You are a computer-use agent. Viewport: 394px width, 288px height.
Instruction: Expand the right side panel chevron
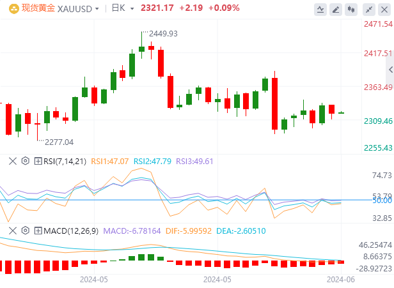390,70
